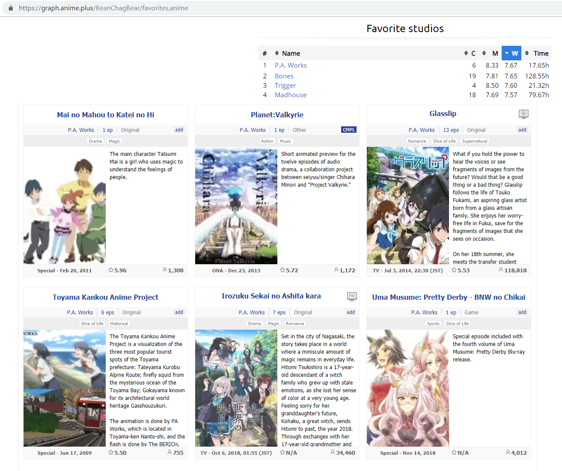The image size is (562, 471).
Task: Open Mai no Mahou to Katei no Hi title
Action: pos(106,115)
